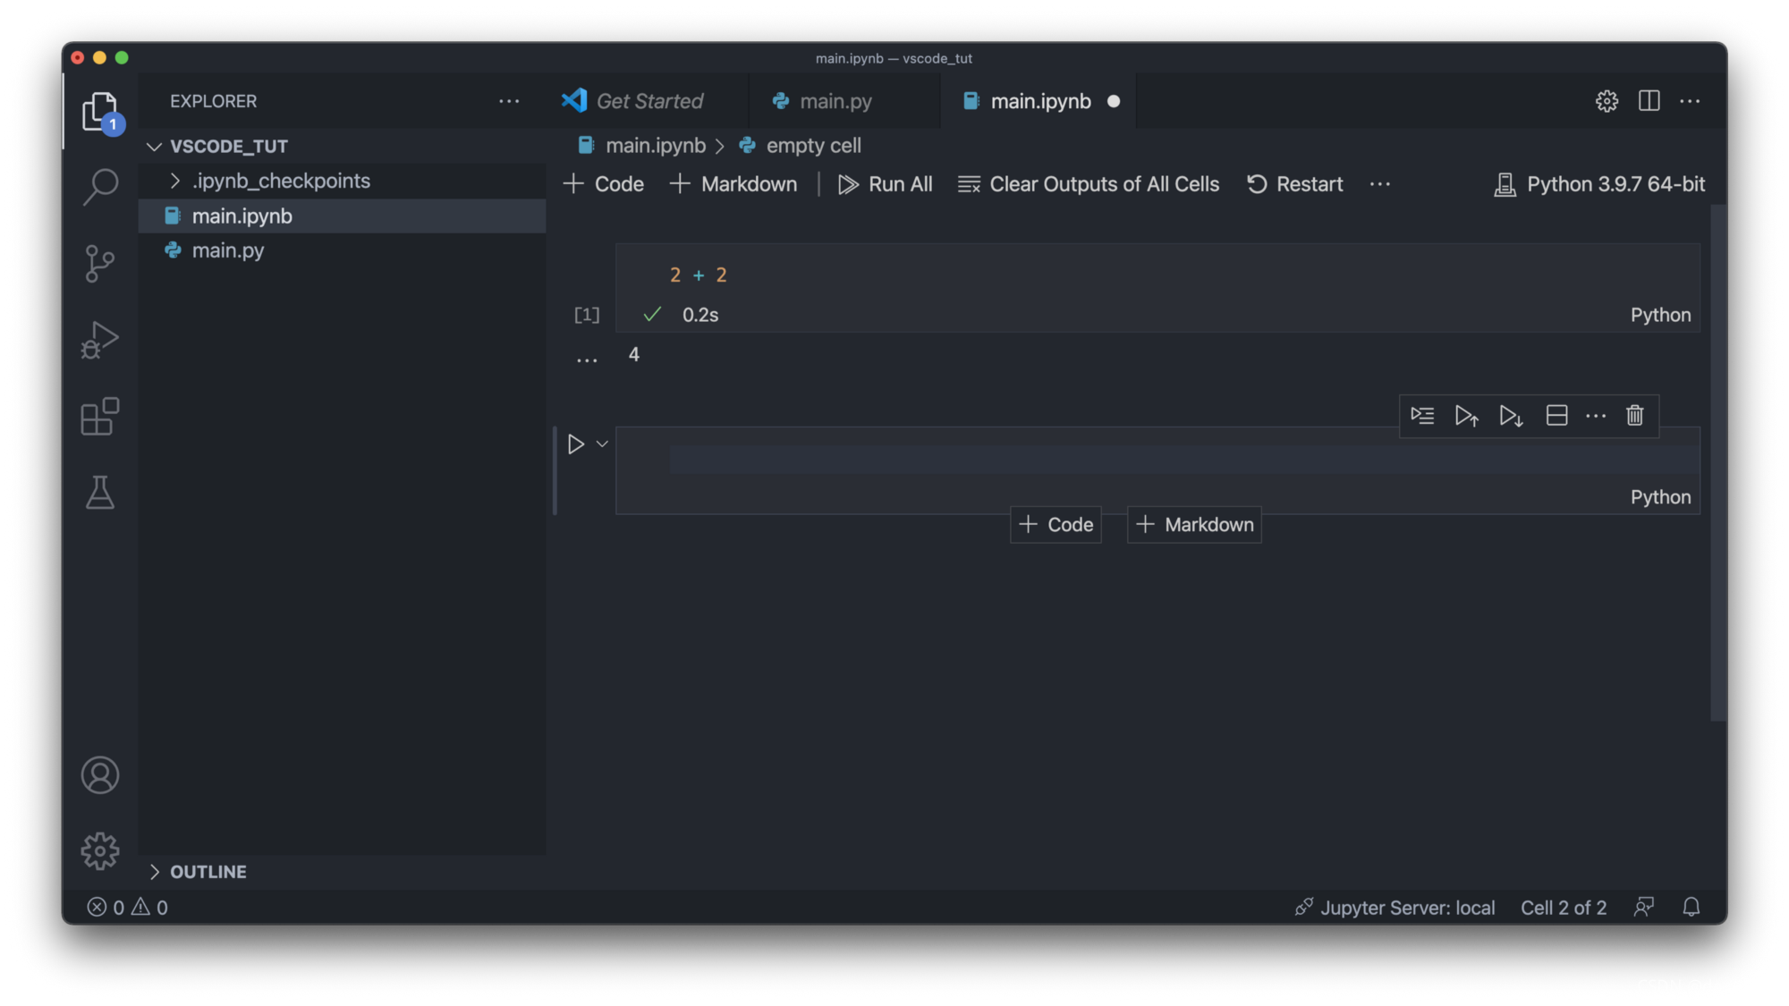1789x1006 pixels.
Task: Expand the .ipynb_checkpoints folder
Action: click(x=176, y=181)
